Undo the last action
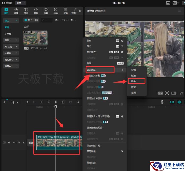Viewport: 185px width, 171px height. pos(27,102)
